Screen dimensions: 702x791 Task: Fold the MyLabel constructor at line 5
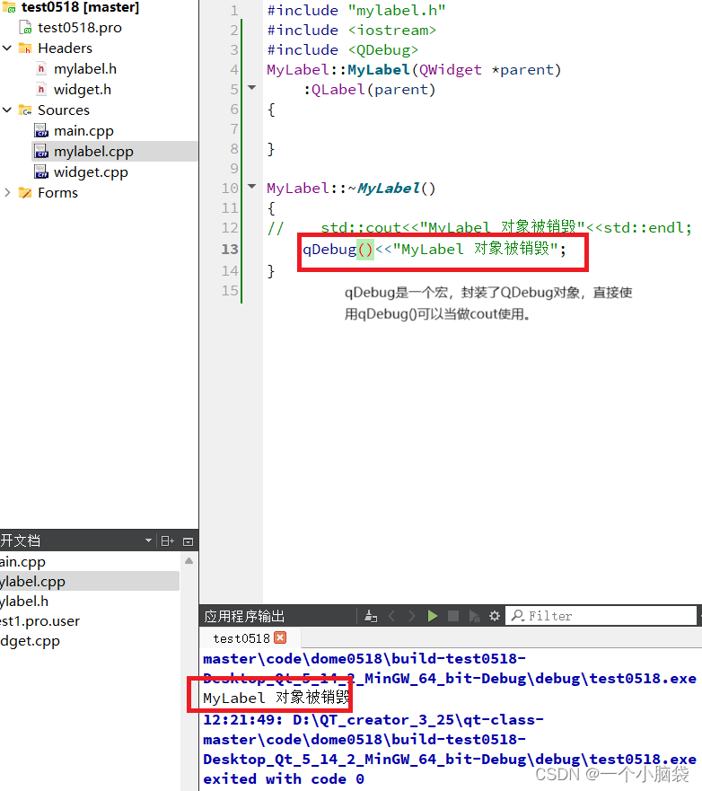252,88
